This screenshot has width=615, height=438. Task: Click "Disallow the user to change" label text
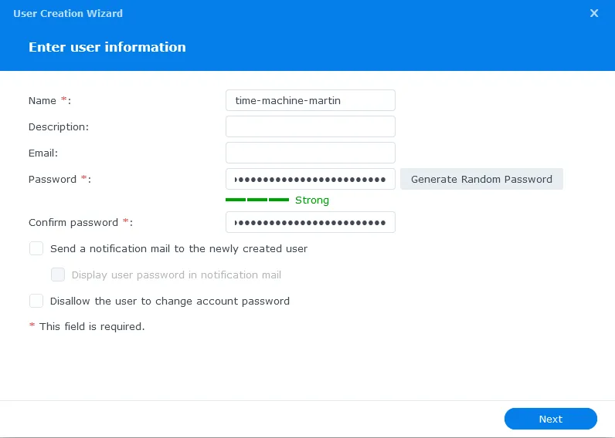pos(170,301)
